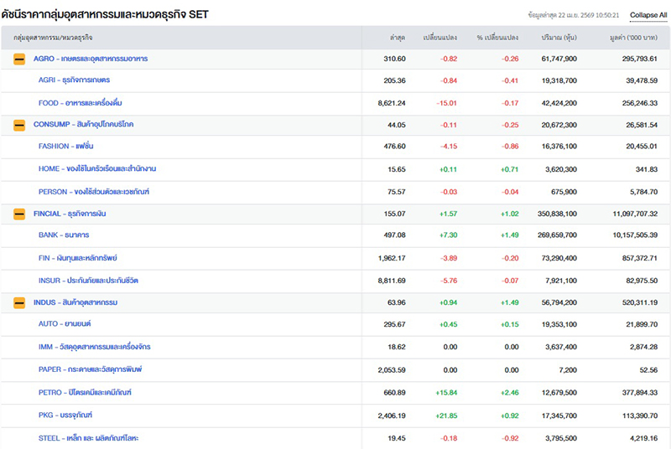671x449 pixels.
Task: View the PKG packaging sector
Action: point(65,415)
